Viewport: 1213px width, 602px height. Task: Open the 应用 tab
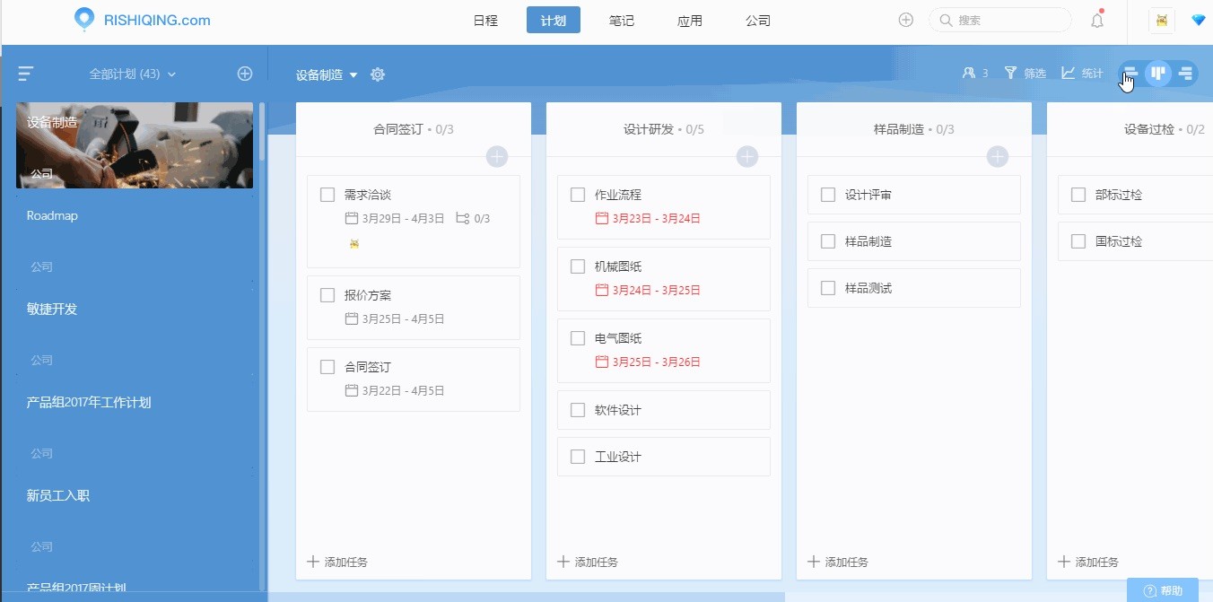(x=690, y=20)
